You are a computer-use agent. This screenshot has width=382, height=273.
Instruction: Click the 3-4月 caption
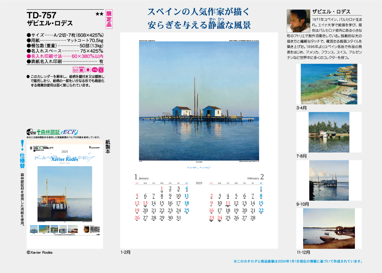tap(301, 108)
